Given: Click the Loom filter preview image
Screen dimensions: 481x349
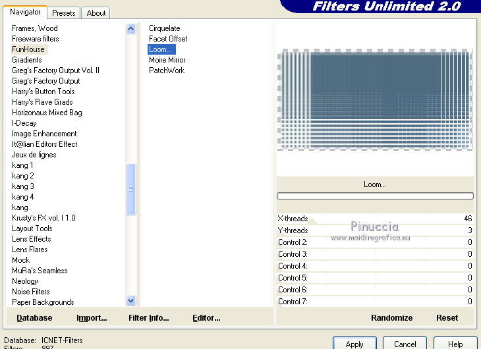Looking at the screenshot, I should 375,99.
